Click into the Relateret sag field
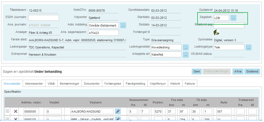 coord(229,25)
